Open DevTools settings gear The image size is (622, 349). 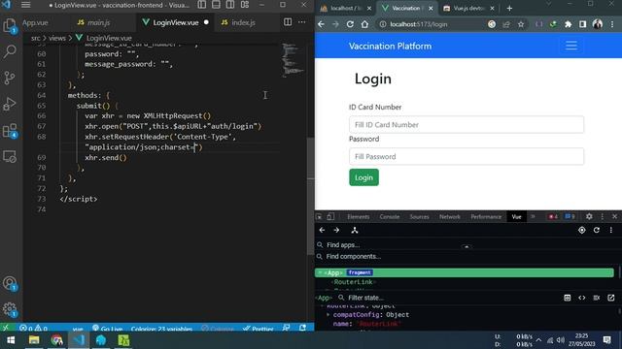click(x=589, y=216)
